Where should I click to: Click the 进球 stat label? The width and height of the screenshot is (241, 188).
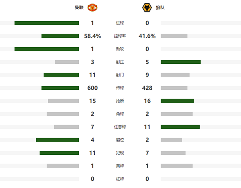click(120, 23)
